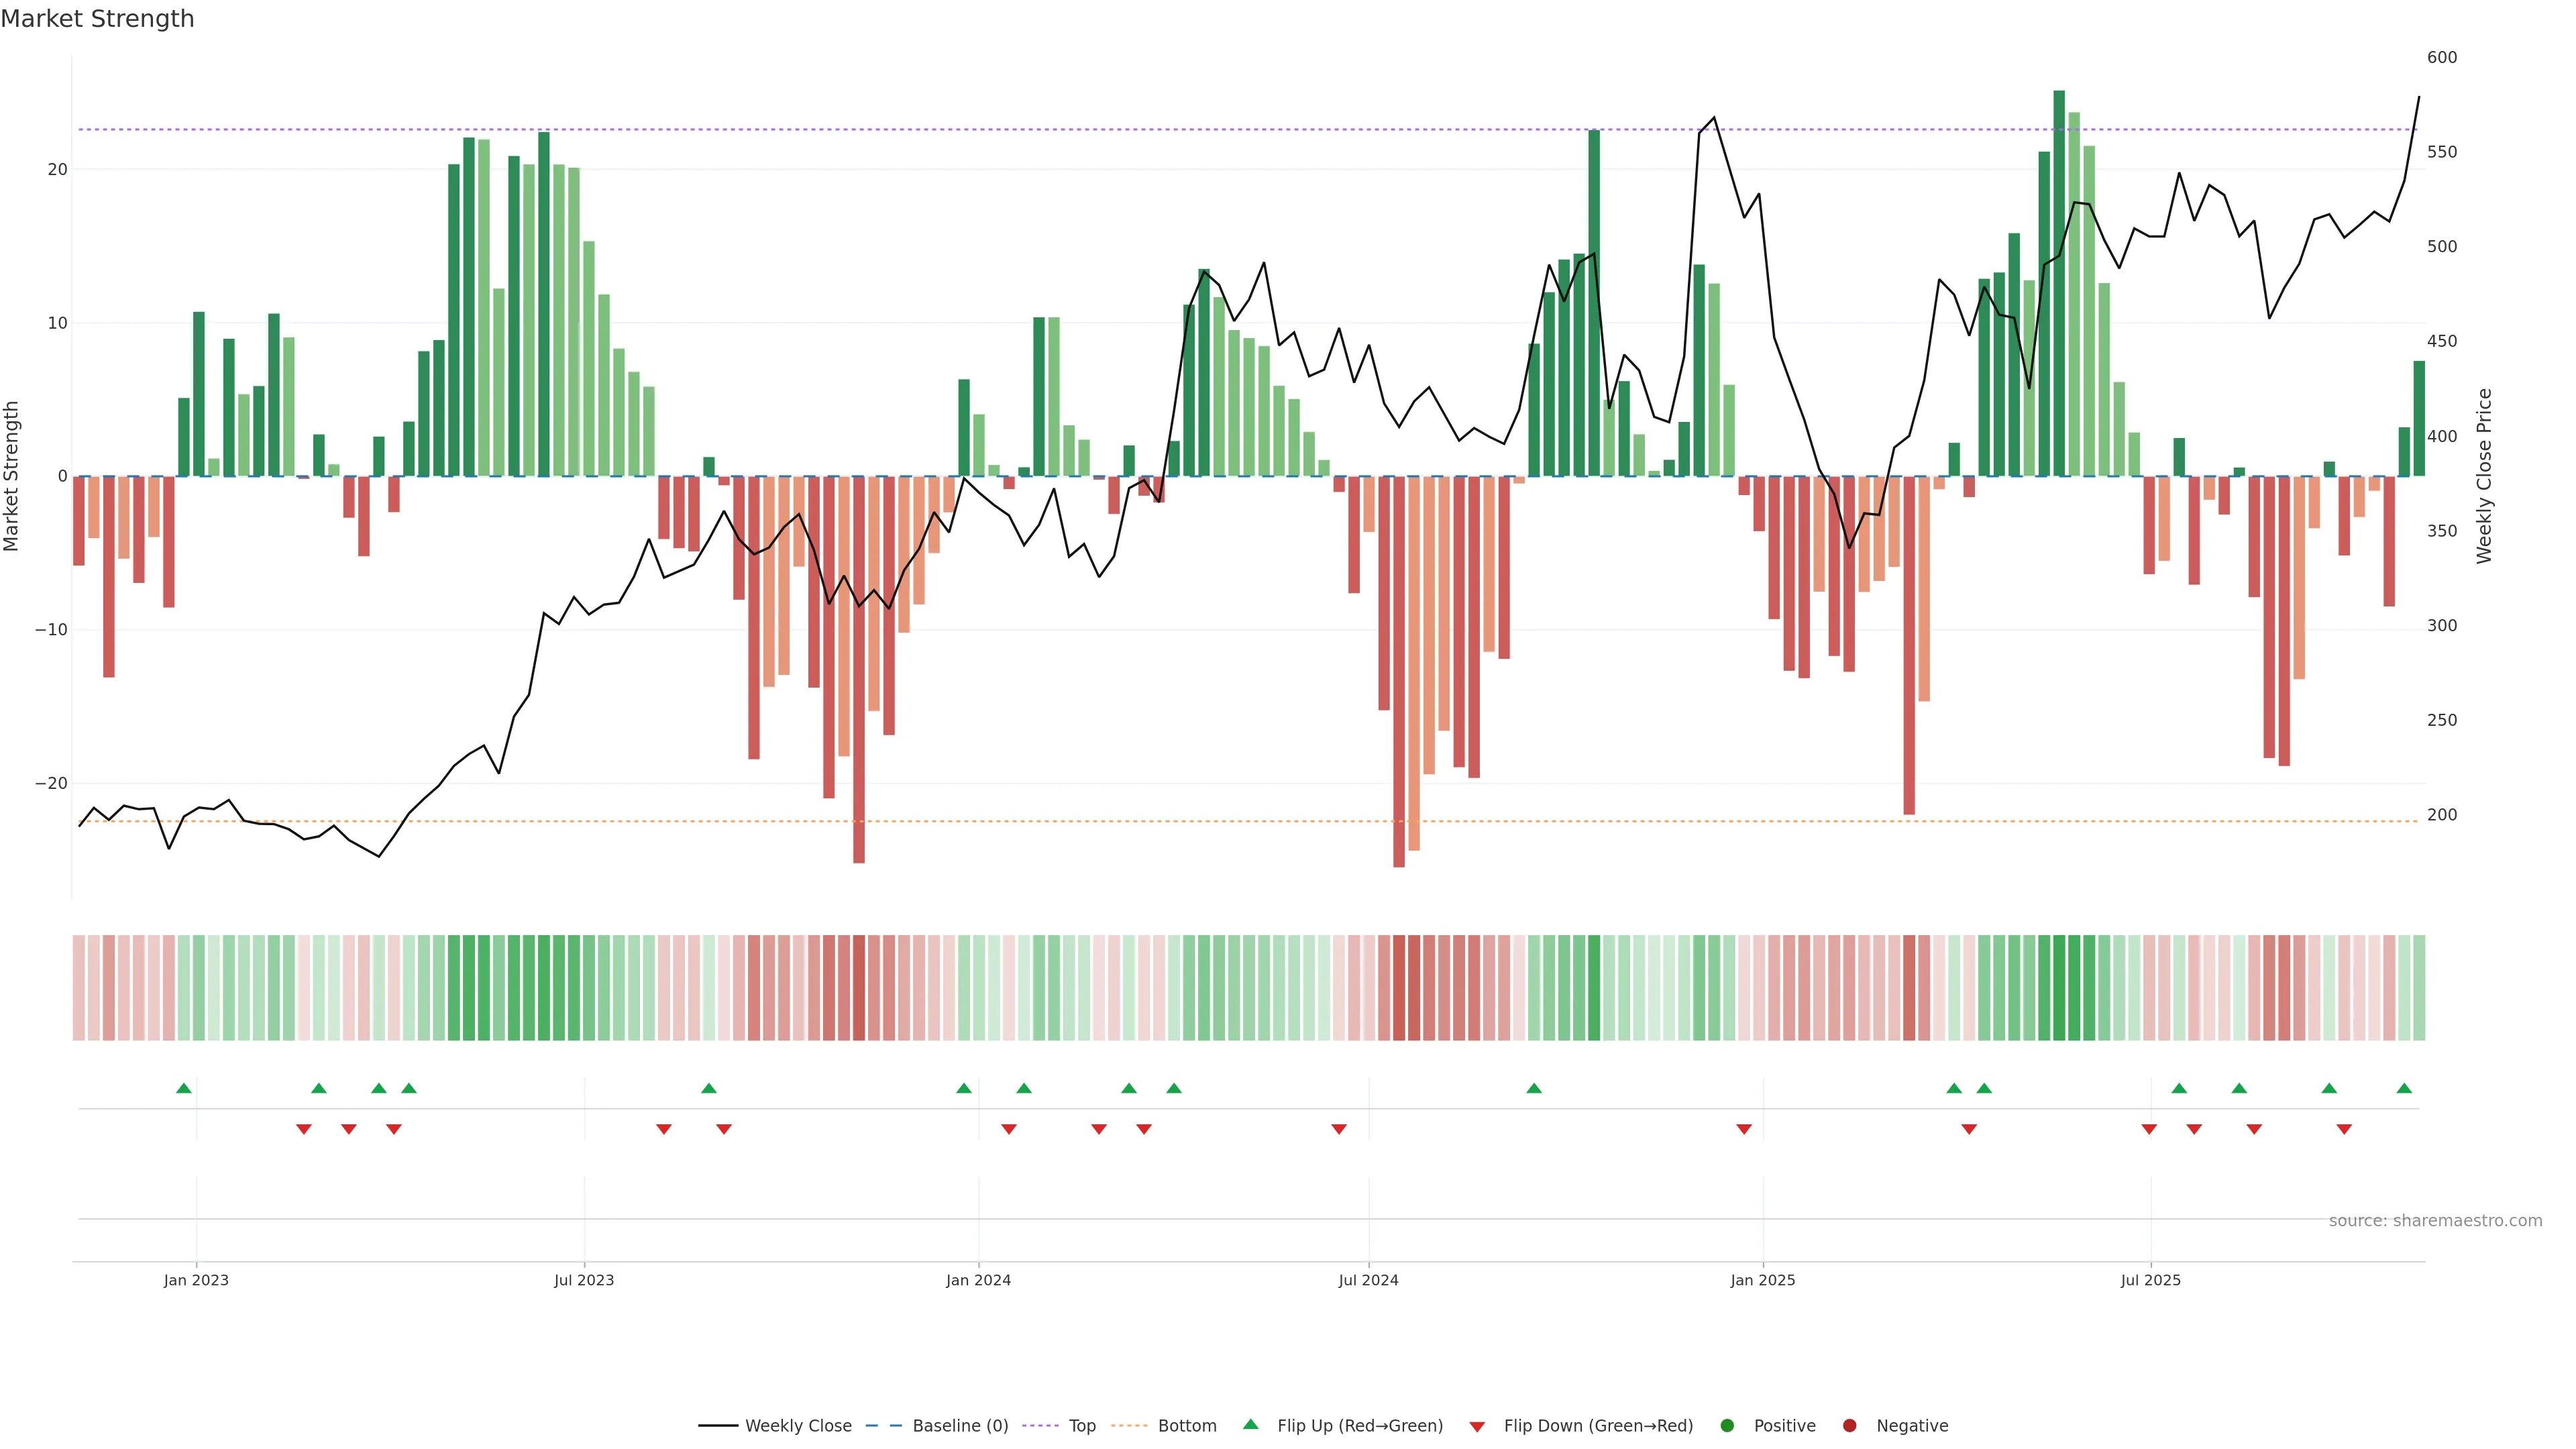
Task: Click the red Flip Down triangle legend symbol
Action: [1477, 1426]
